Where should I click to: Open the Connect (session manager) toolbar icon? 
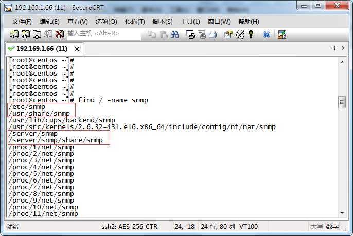pos(14,34)
